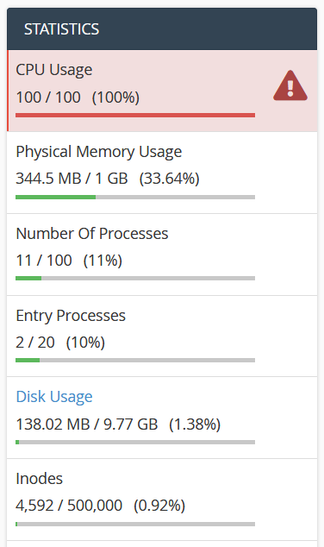The height and width of the screenshot is (547, 324).
Task: Click the red CPU Usage progress bar
Action: pos(135,115)
